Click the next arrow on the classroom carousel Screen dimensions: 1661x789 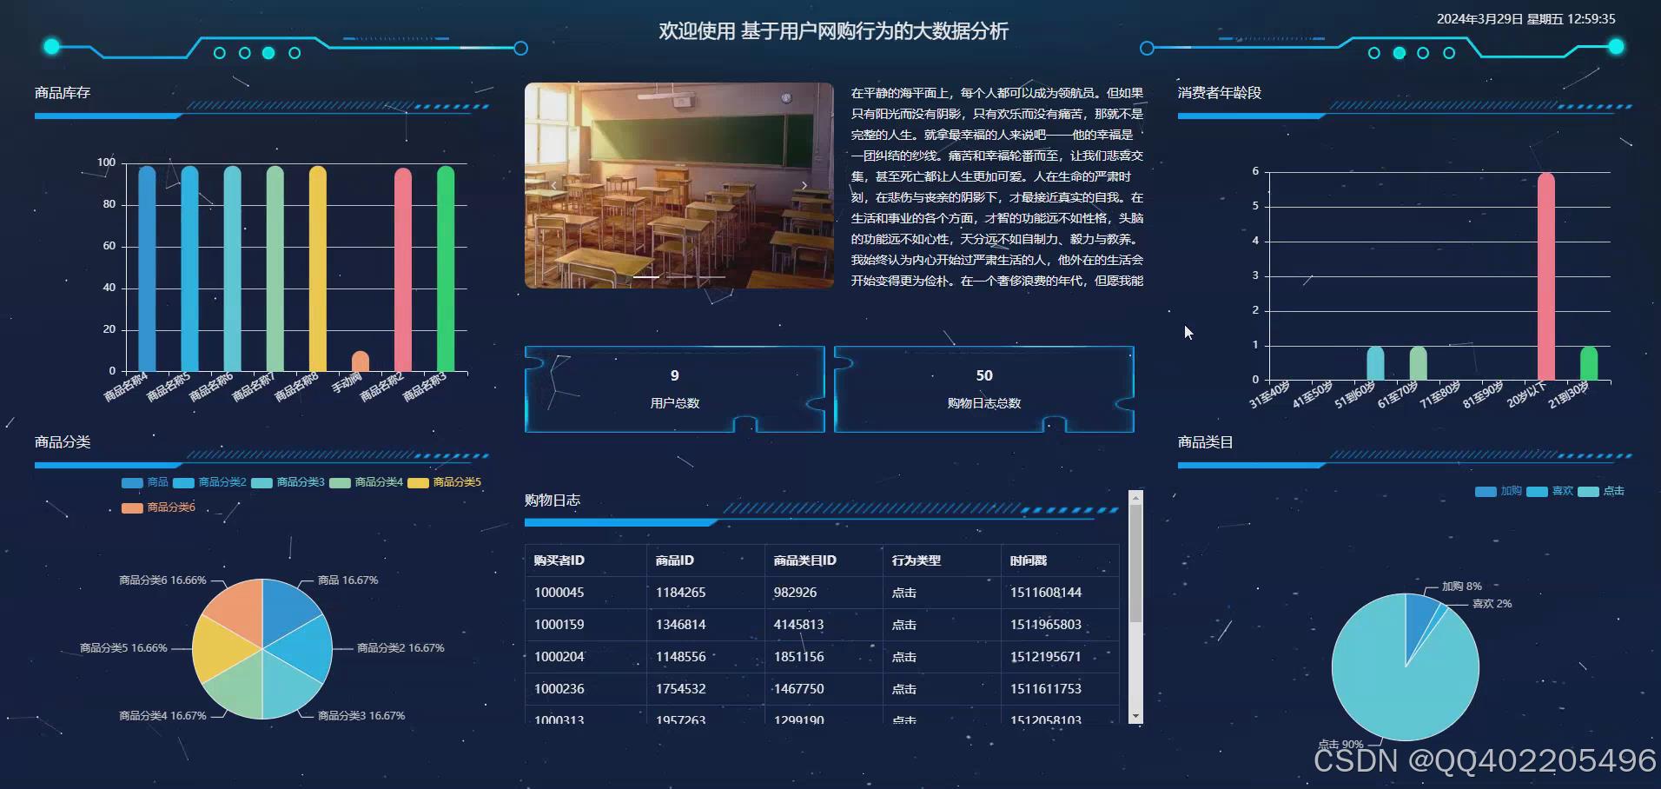[x=804, y=184]
